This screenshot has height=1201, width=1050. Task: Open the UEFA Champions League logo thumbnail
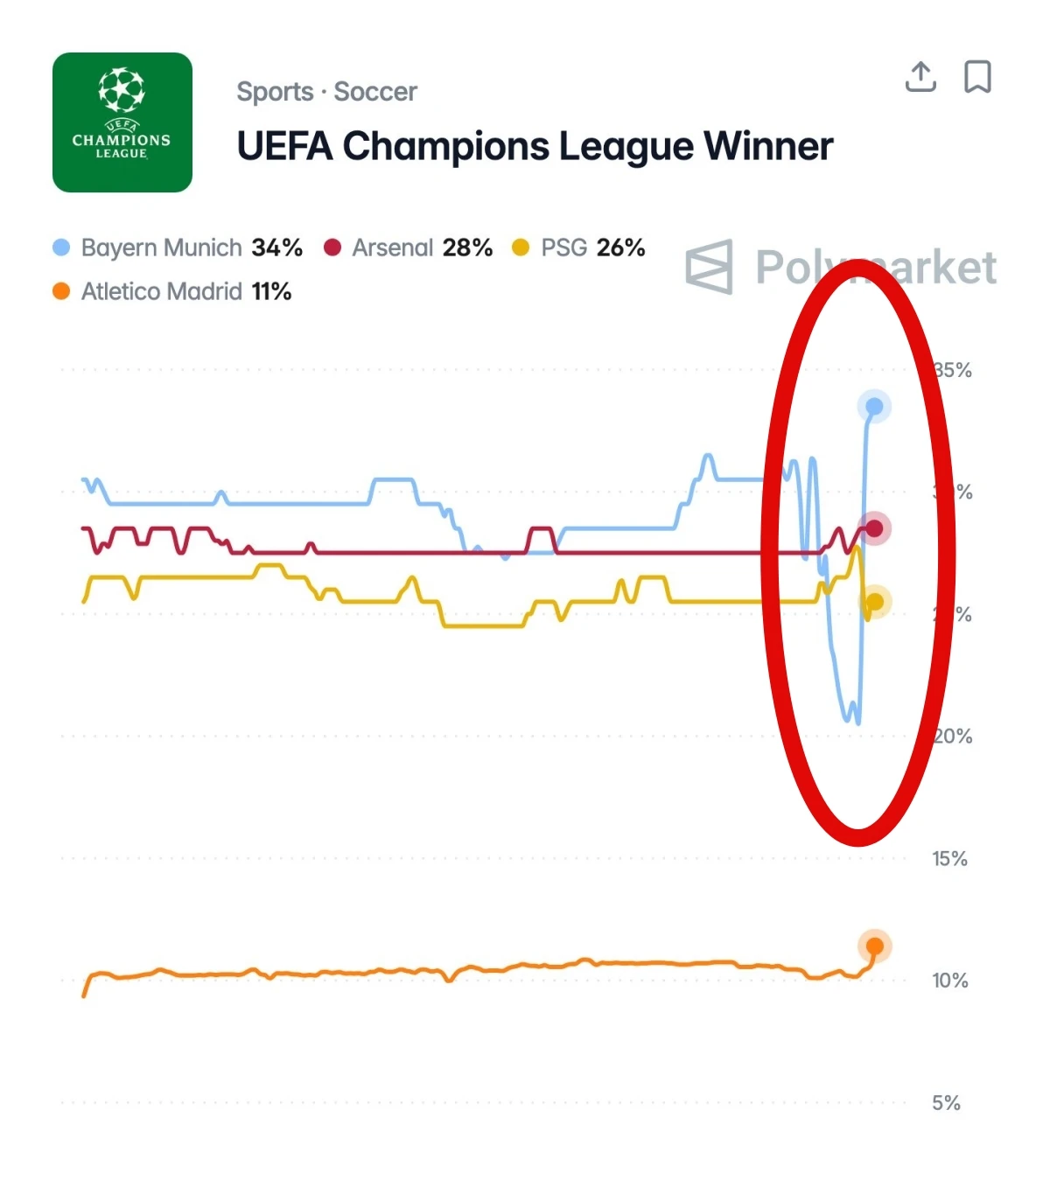click(122, 122)
